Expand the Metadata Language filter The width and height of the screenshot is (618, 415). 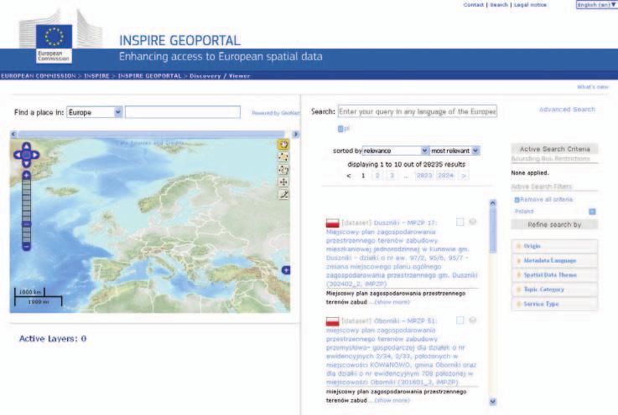(554, 261)
